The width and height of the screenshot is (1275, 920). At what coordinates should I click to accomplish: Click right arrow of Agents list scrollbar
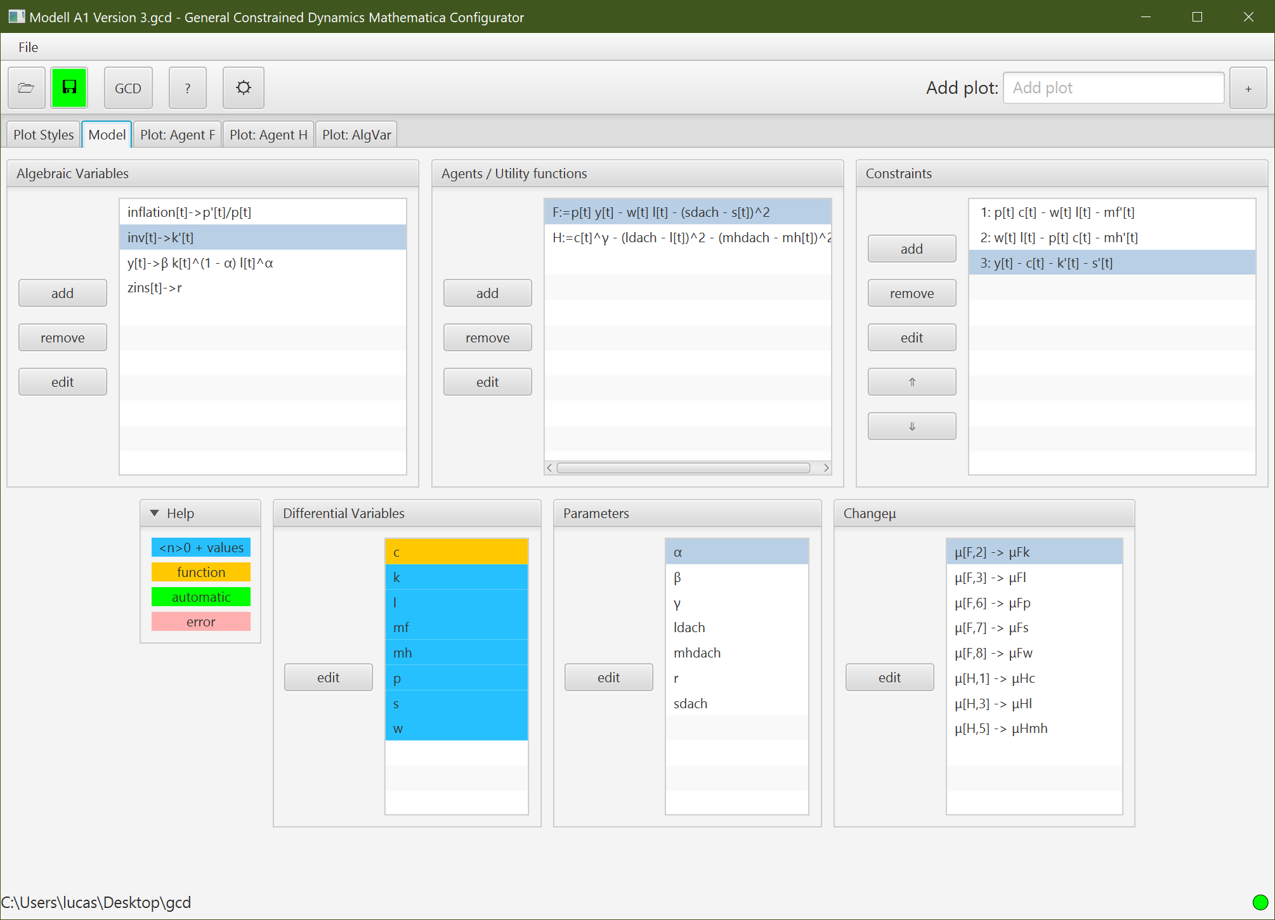(826, 468)
